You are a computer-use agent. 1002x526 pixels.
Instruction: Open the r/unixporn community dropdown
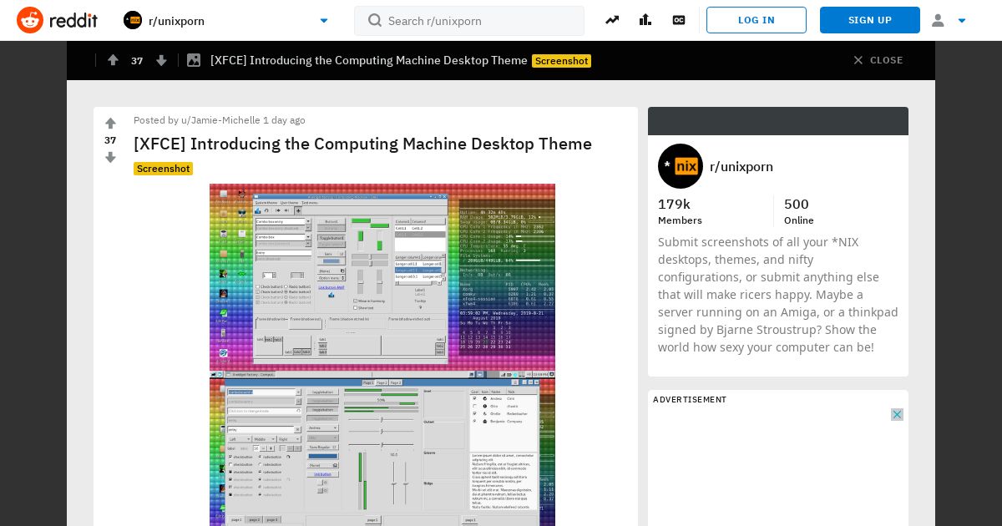click(x=226, y=20)
